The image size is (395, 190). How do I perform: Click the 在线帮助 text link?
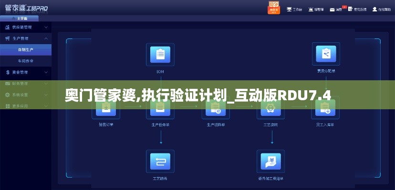(385, 9)
